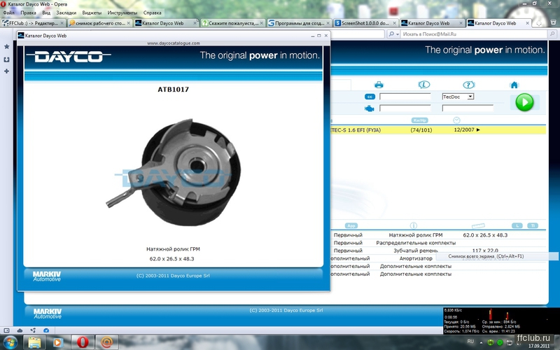
Task: Run search with the green play button
Action: pos(524,102)
